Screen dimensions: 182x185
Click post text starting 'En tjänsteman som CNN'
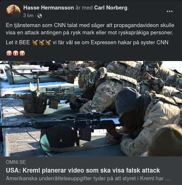tap(90, 29)
